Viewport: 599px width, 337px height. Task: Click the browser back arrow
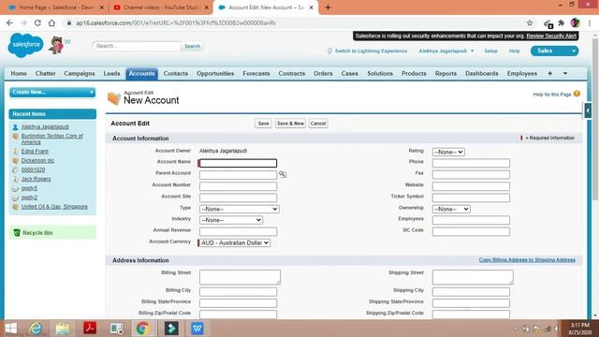(x=9, y=22)
